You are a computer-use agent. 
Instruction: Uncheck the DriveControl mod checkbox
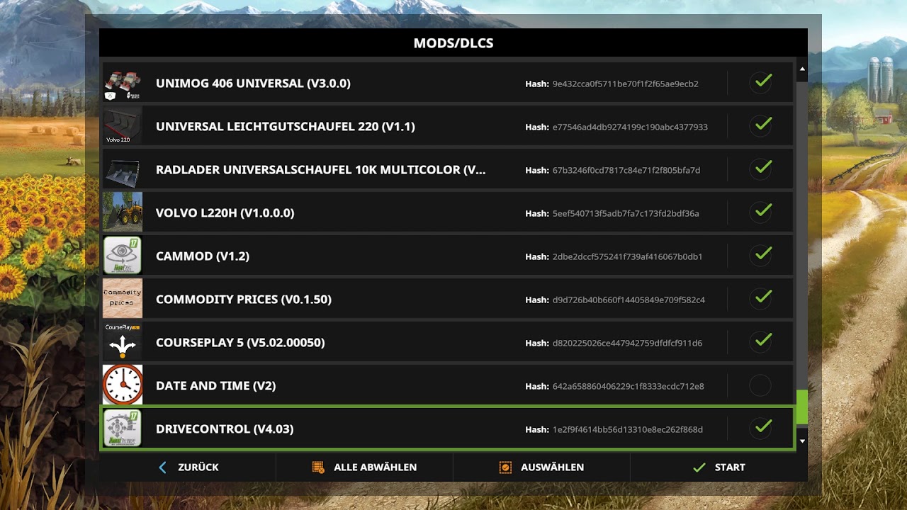760,428
